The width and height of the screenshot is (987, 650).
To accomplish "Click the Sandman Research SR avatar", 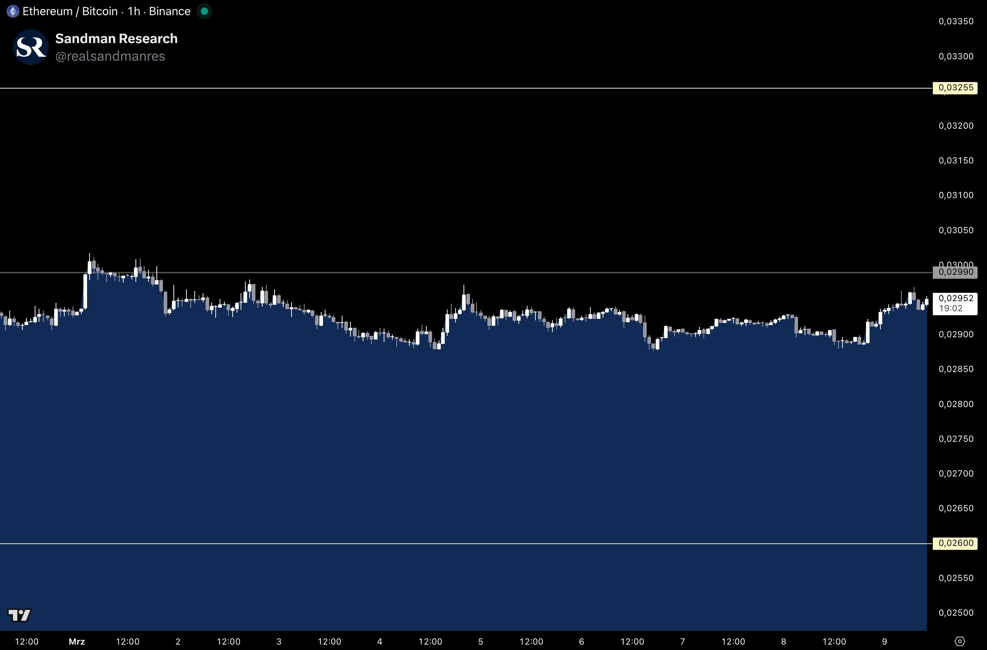I will (31, 47).
